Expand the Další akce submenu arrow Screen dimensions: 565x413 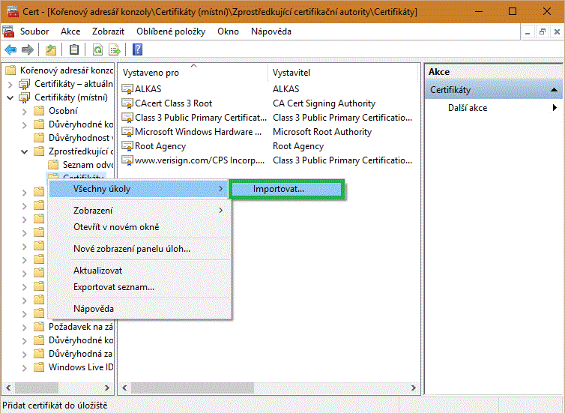[555, 108]
